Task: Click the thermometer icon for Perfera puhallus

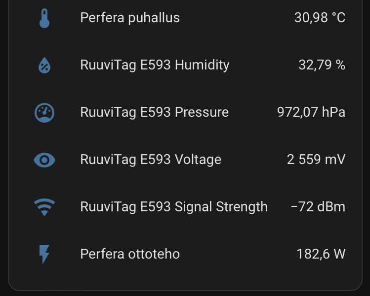Action: [44, 18]
